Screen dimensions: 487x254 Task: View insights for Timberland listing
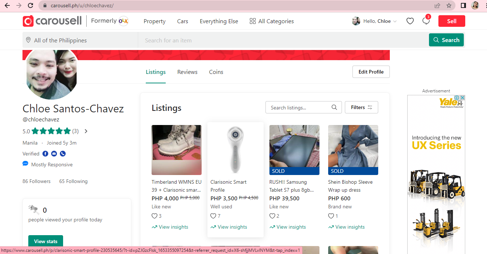(x=170, y=227)
